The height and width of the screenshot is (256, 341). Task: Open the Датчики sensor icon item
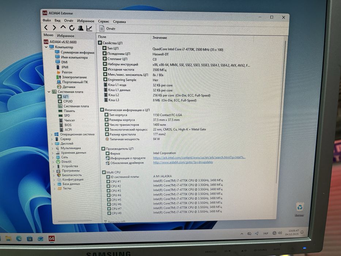[59, 87]
